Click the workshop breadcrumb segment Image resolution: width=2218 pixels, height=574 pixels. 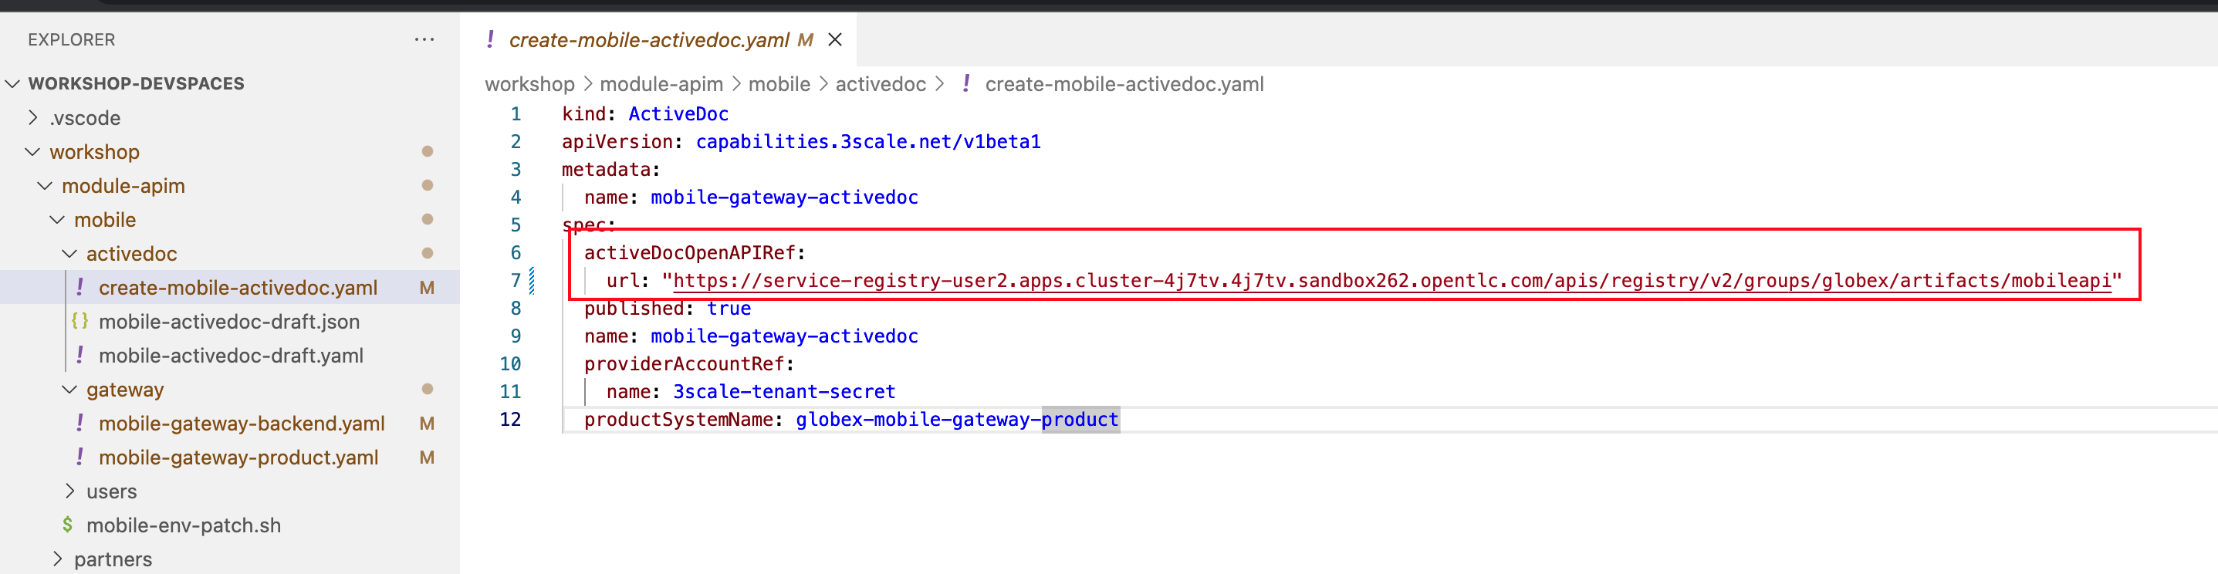[x=529, y=83]
